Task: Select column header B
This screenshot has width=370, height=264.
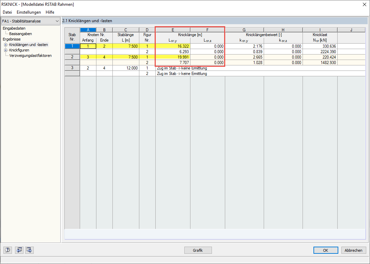Action: [104, 30]
